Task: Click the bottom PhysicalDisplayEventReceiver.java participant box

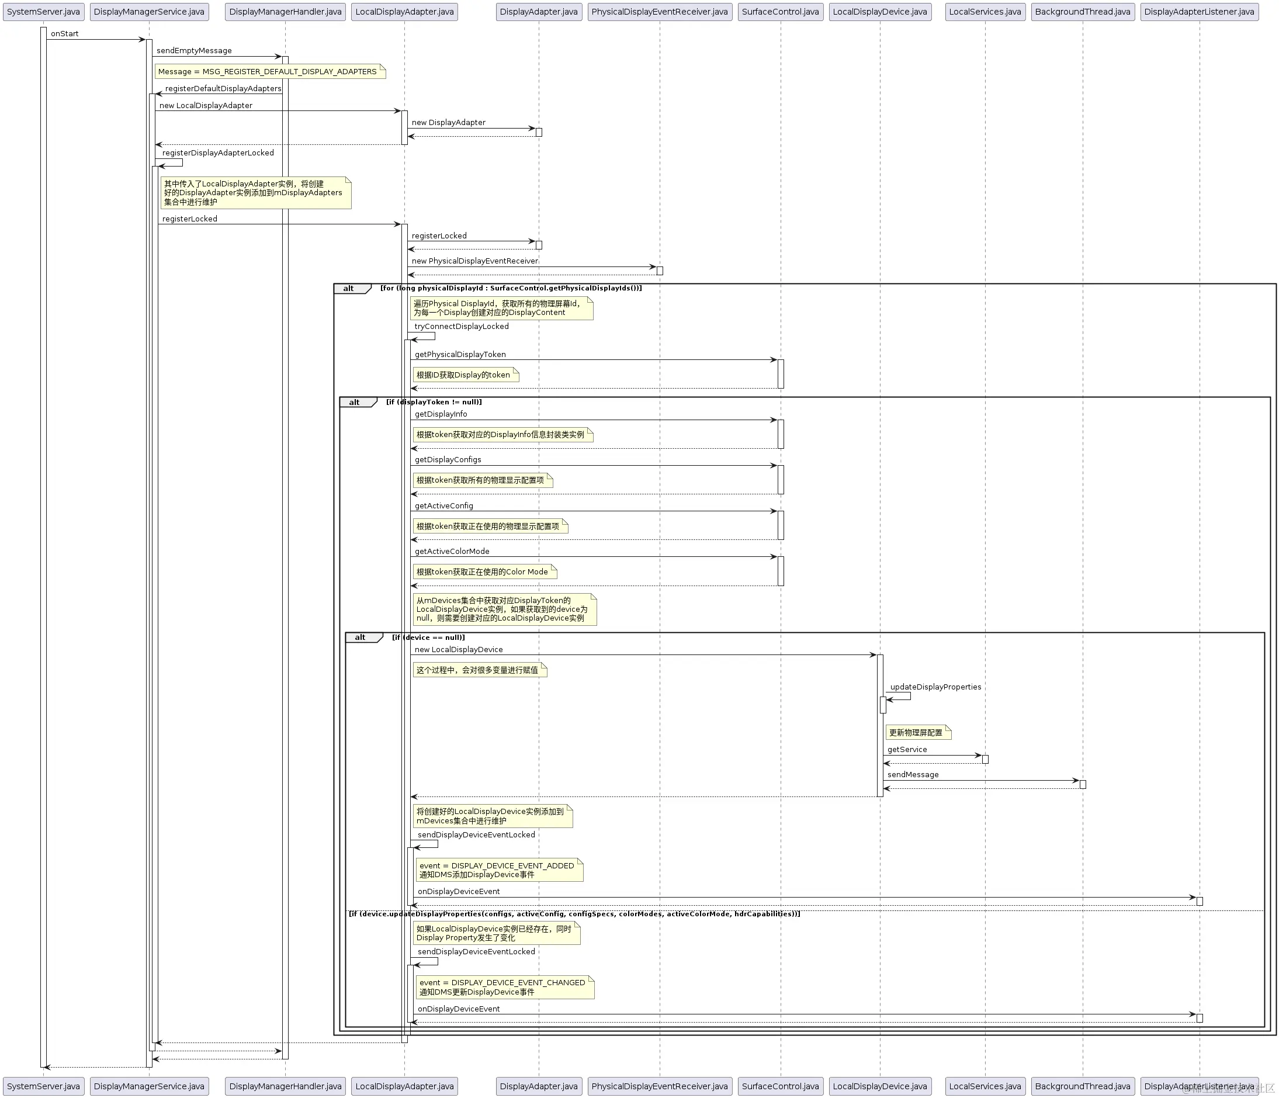Action: [x=660, y=1086]
